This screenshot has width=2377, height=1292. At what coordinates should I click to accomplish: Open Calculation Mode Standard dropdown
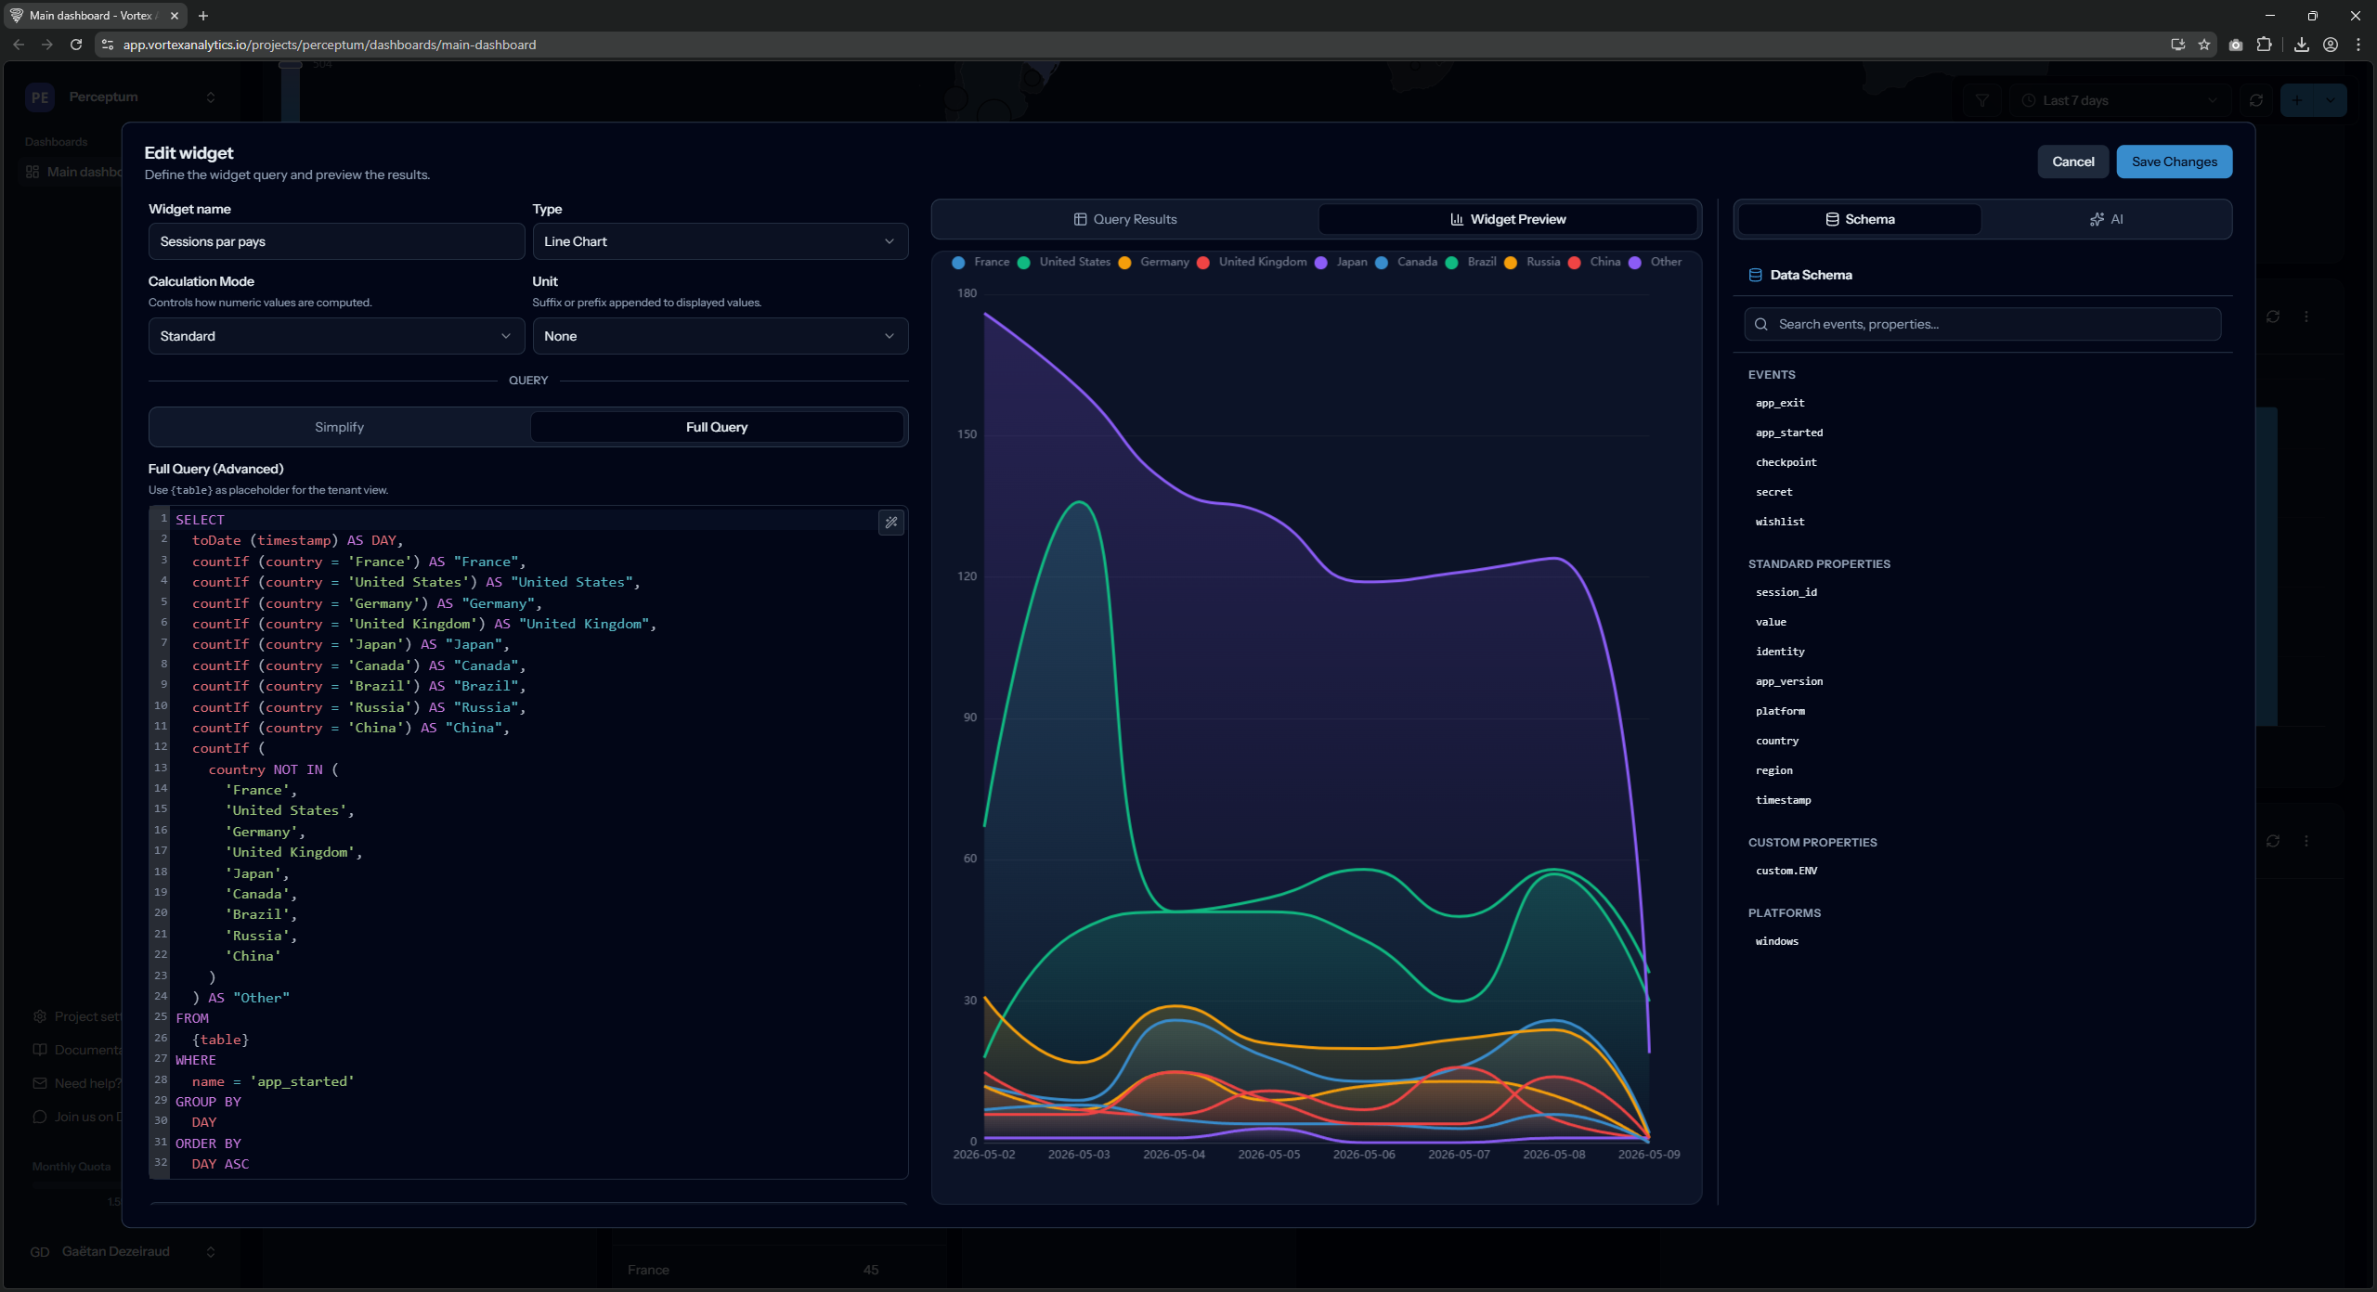click(x=336, y=336)
